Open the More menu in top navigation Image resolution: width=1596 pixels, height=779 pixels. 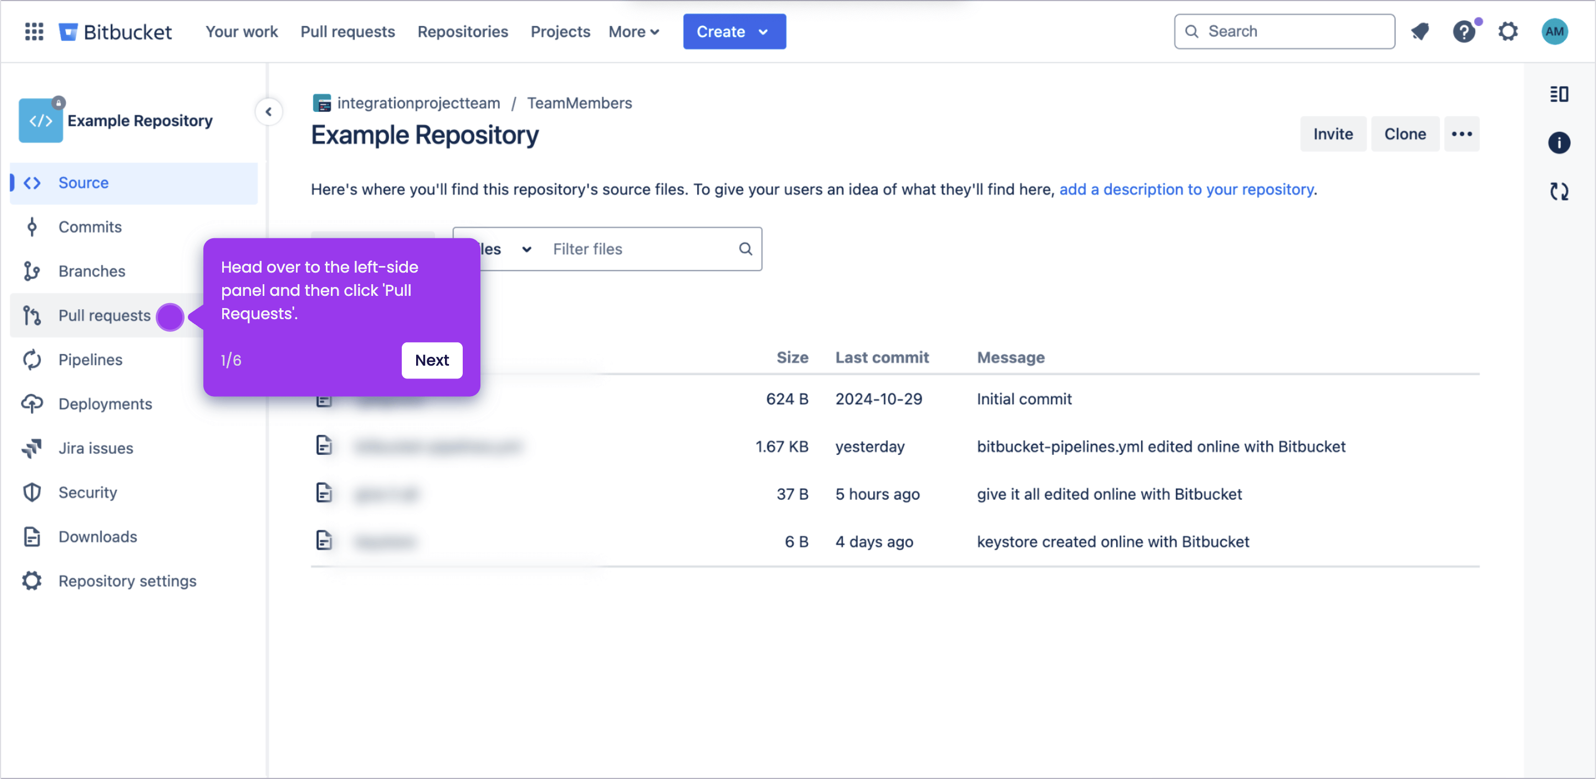633,32
